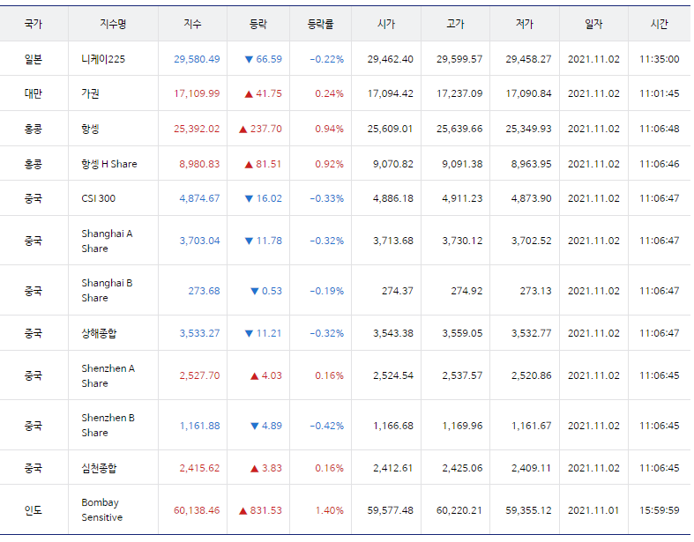Open the Shanghai A Share index
This screenshot has height=542, width=694.
point(107,241)
